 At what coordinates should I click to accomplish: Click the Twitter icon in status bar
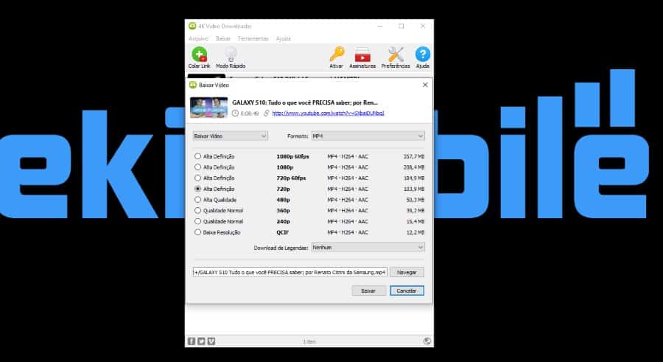pyautogui.click(x=201, y=341)
